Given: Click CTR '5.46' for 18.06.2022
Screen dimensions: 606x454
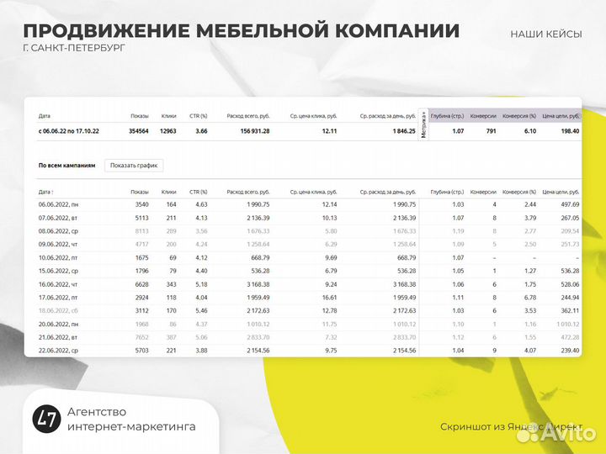Looking at the screenshot, I should (201, 311).
